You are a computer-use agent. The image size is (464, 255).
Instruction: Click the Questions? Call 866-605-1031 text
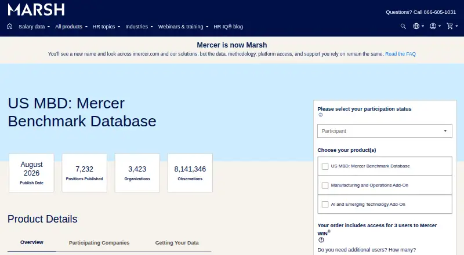(x=420, y=12)
